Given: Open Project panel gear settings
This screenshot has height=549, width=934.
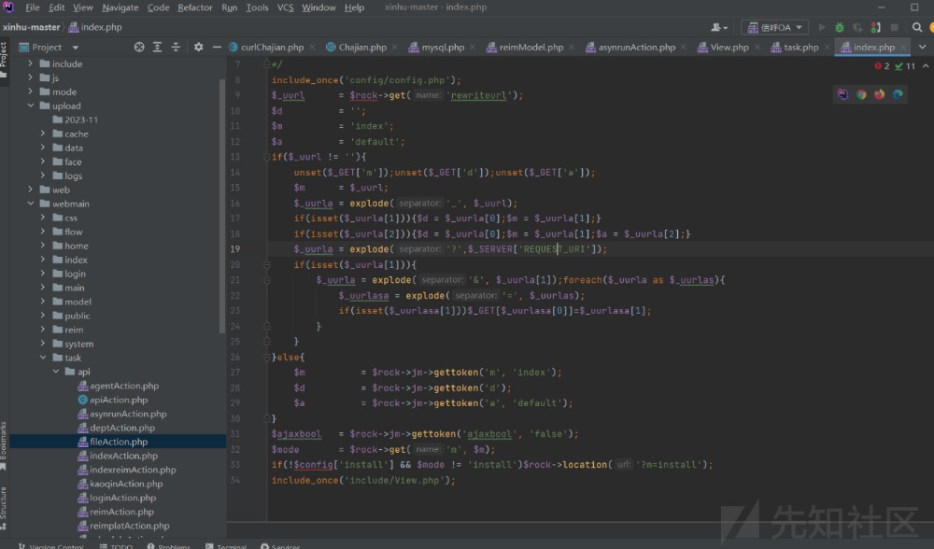Looking at the screenshot, I should [x=198, y=47].
